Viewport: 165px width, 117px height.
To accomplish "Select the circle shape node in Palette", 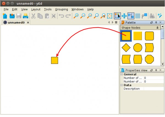I will coord(138,48).
